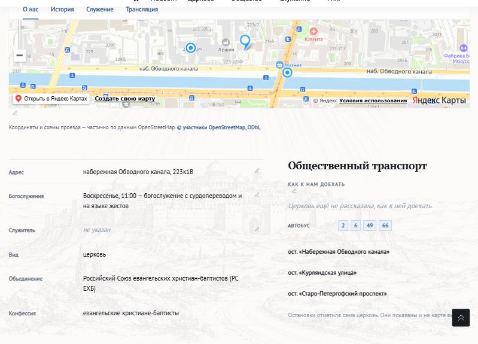Click stop «Старо-Петергофский проспект»

[337, 294]
